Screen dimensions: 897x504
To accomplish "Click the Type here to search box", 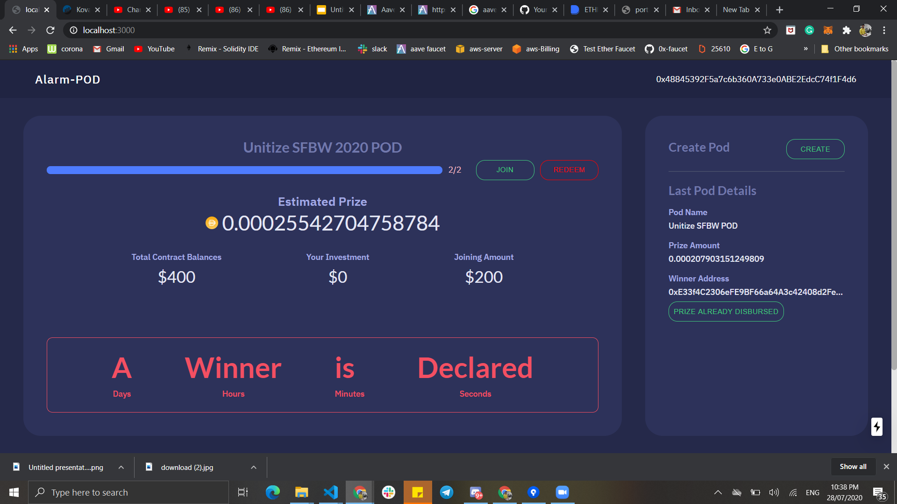I will (128, 492).
